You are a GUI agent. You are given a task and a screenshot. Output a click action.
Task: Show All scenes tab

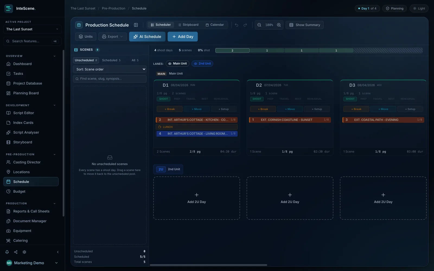135,60
